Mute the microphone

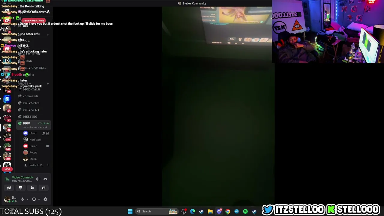tap(22, 199)
